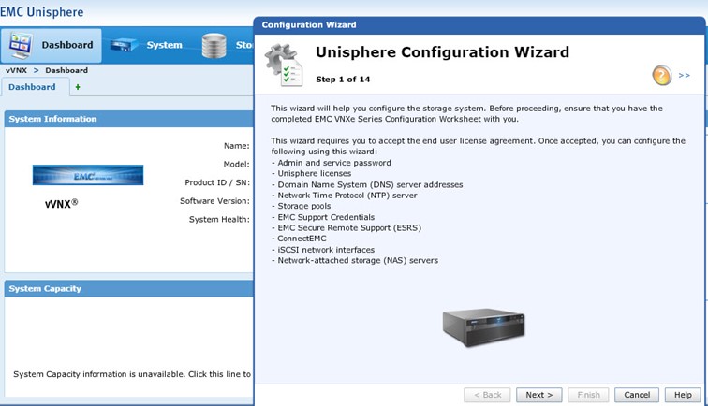Click the 'Unisphere licenses' list item
This screenshot has height=406, width=708.
[x=311, y=173]
